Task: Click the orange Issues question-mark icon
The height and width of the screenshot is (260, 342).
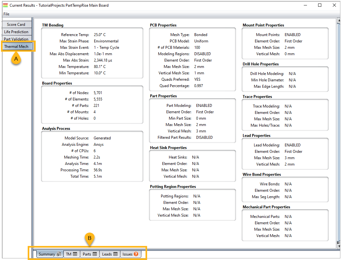Action: [136, 254]
